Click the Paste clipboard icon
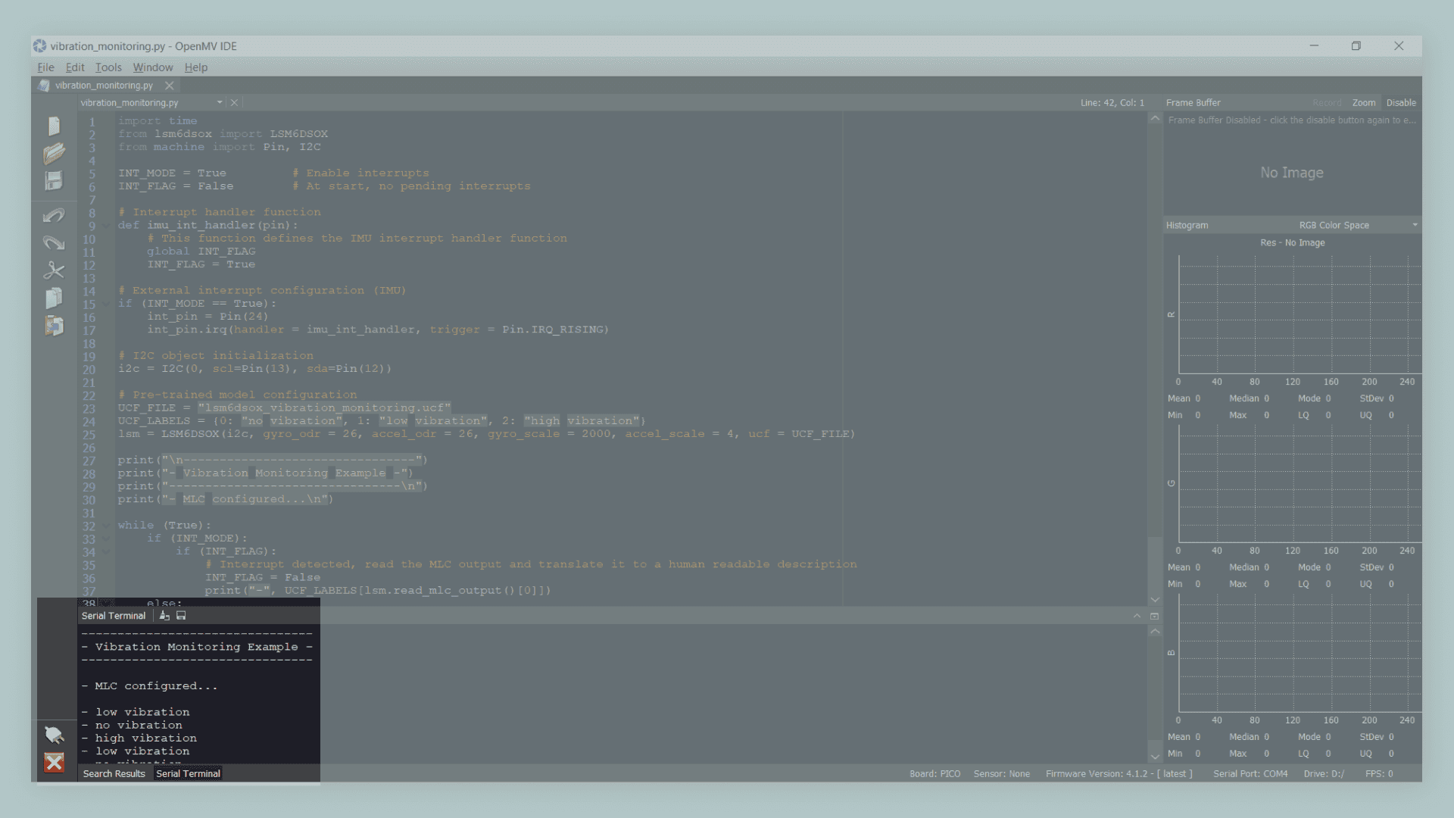 tap(54, 326)
